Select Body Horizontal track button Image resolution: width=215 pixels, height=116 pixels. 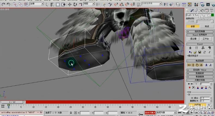click(189, 65)
